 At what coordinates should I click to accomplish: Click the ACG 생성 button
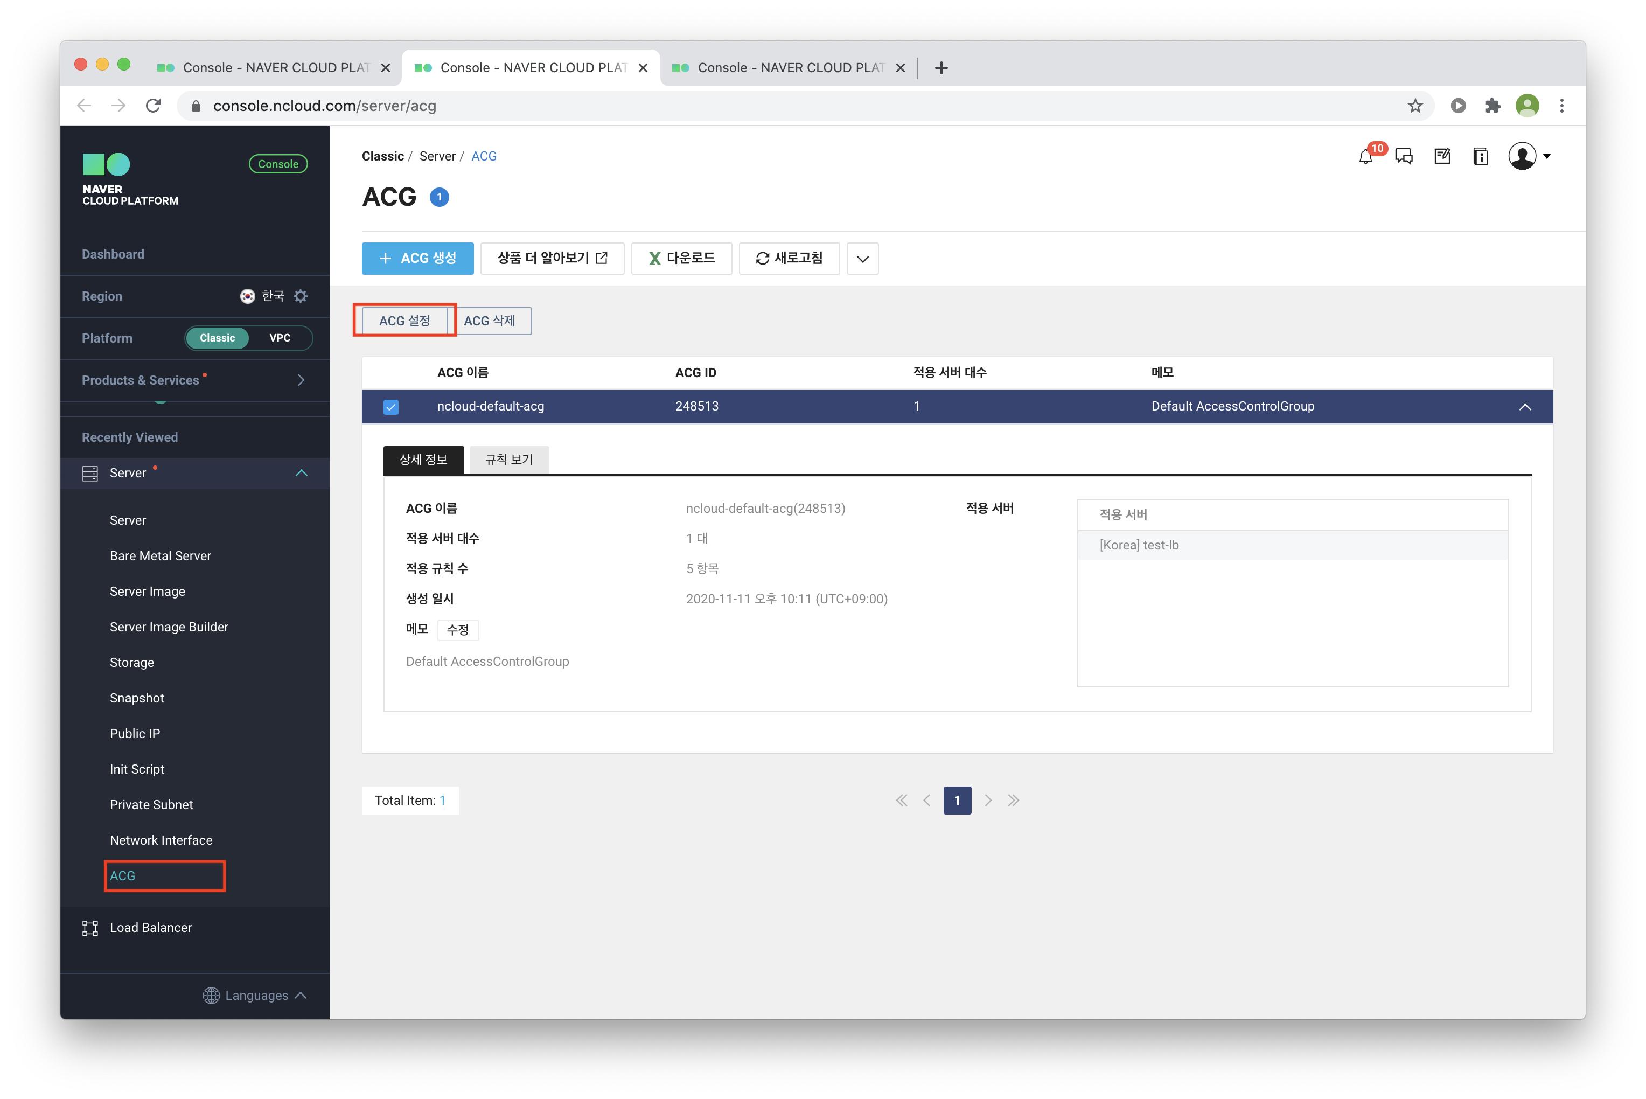tap(417, 259)
